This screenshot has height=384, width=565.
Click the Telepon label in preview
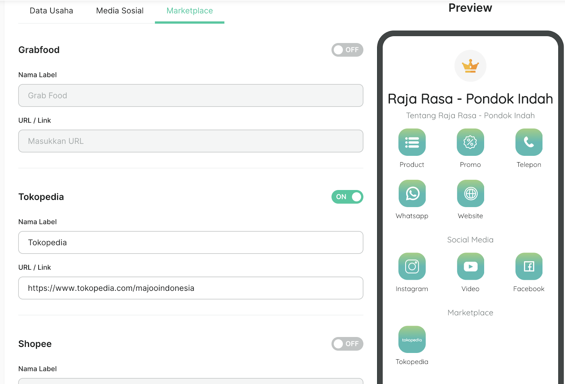coord(529,165)
